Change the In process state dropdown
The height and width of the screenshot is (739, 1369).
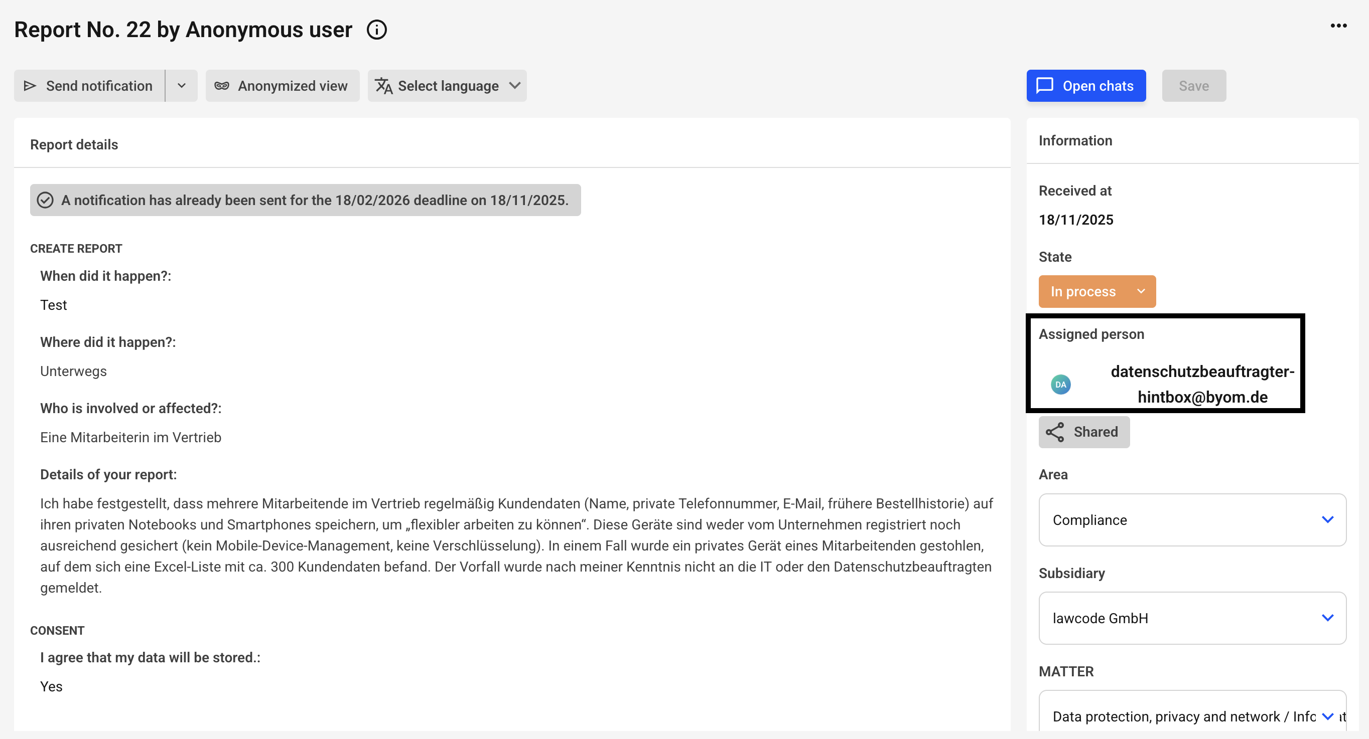pos(1097,291)
